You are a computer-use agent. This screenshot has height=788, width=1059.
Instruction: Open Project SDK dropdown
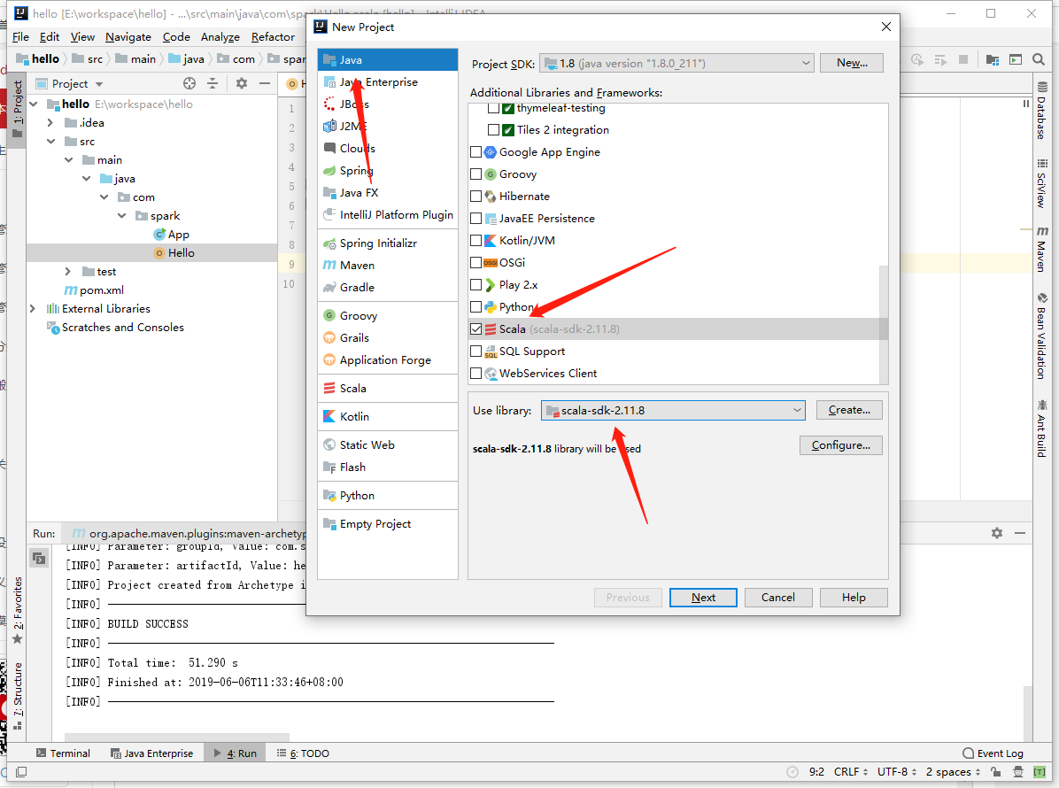[676, 64]
